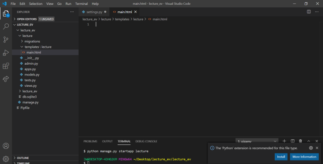
Task: Open the Explorer view in activity bar
Action: [6, 14]
